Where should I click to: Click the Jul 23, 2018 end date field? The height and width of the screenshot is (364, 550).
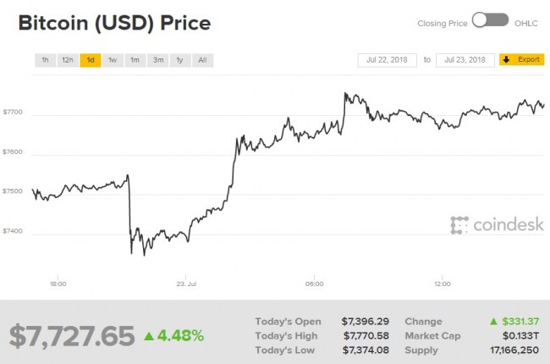pos(465,60)
